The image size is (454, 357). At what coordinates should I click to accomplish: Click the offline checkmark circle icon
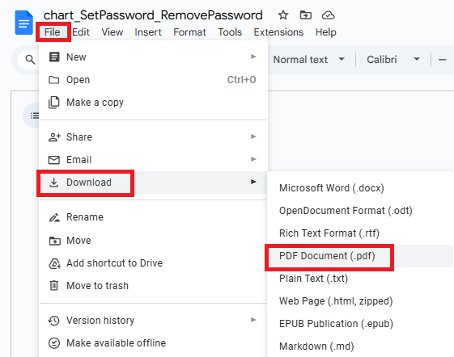(x=54, y=343)
